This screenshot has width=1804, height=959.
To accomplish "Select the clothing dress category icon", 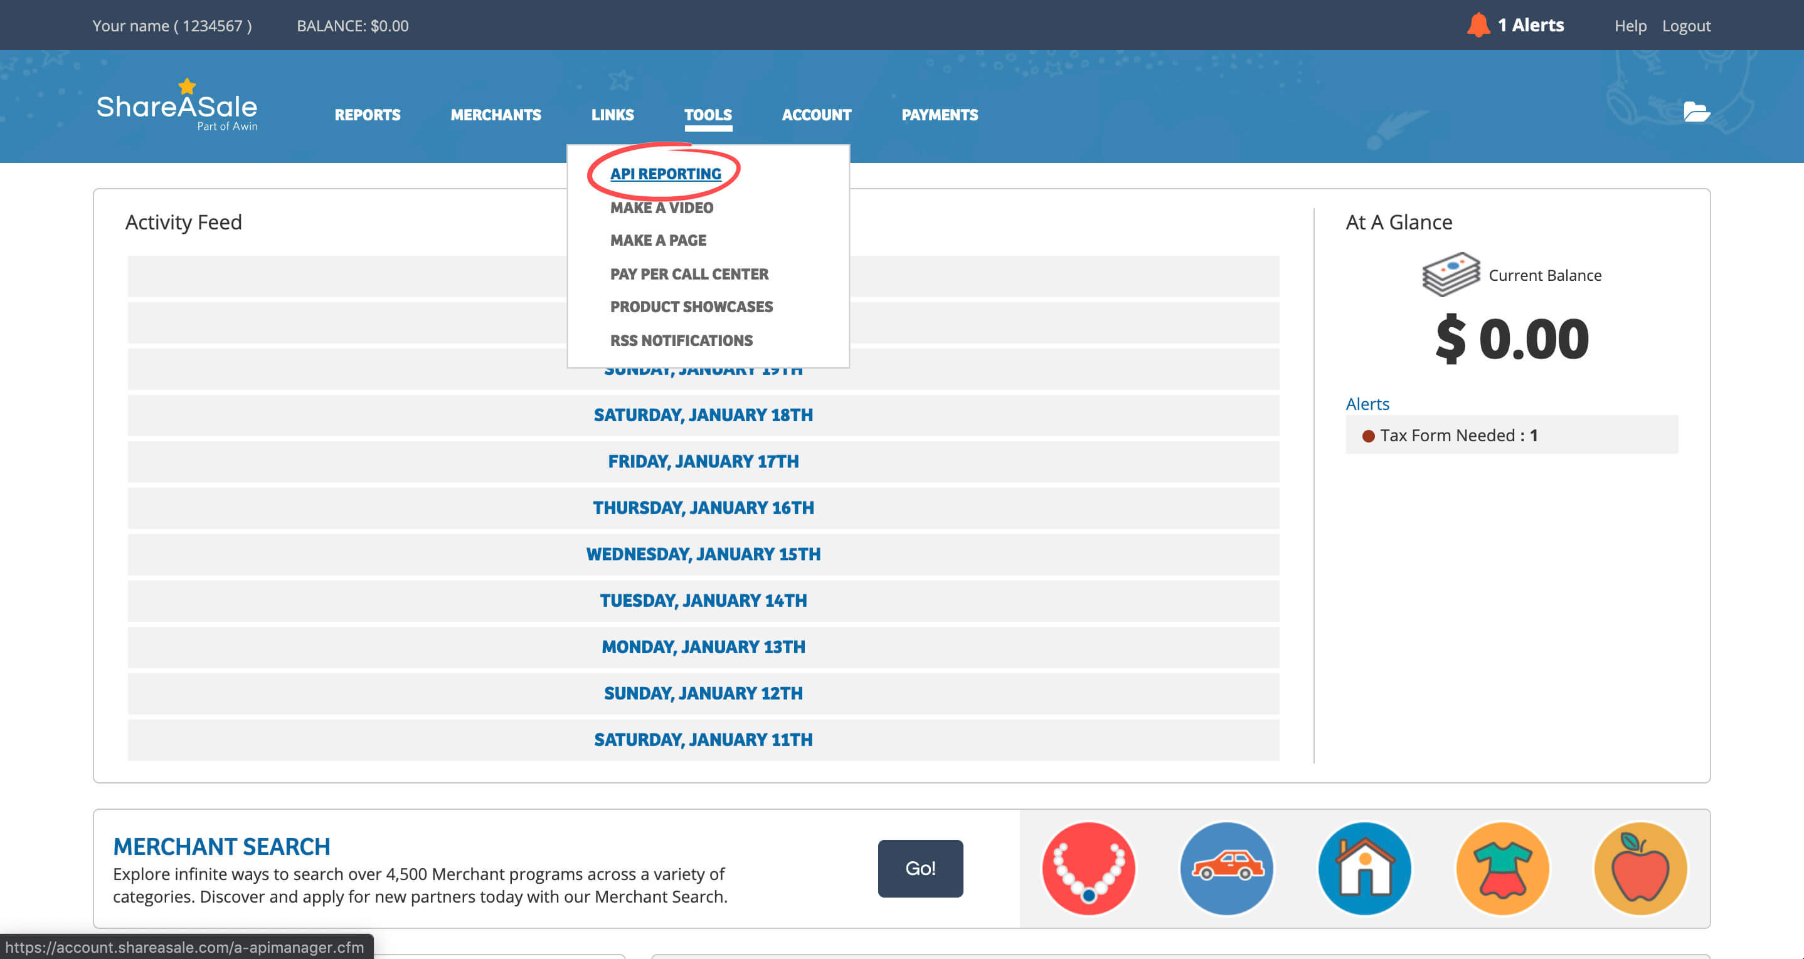I will pyautogui.click(x=1502, y=868).
